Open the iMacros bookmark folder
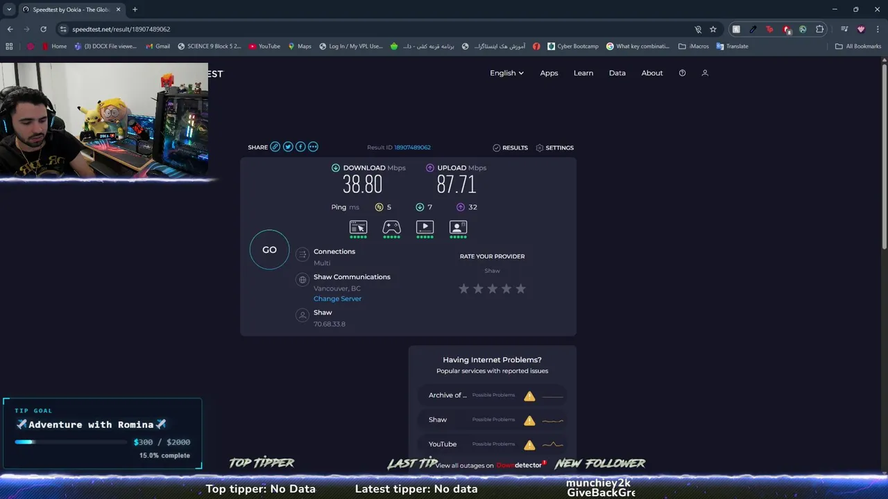The image size is (888, 499). click(694, 46)
